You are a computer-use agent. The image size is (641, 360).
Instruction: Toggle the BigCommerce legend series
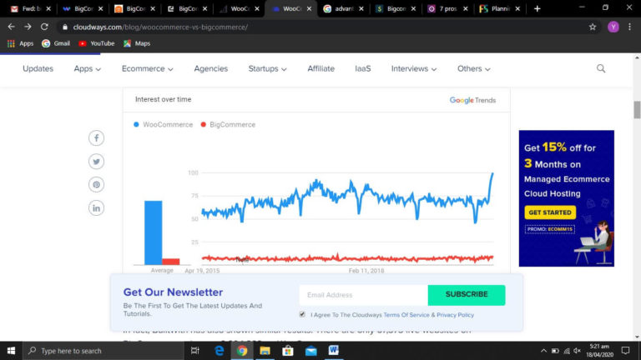coord(228,124)
